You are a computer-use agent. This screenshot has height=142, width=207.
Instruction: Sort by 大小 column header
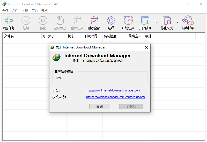point(56,36)
